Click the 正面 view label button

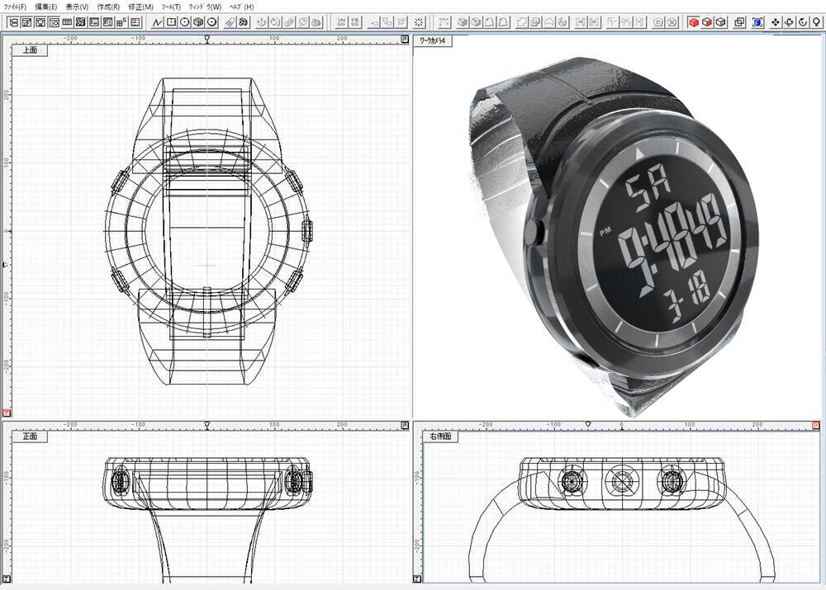click(x=29, y=437)
